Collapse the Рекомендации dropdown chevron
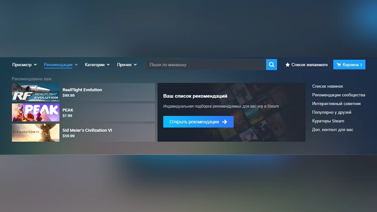The width and height of the screenshot is (377, 212). (76, 65)
